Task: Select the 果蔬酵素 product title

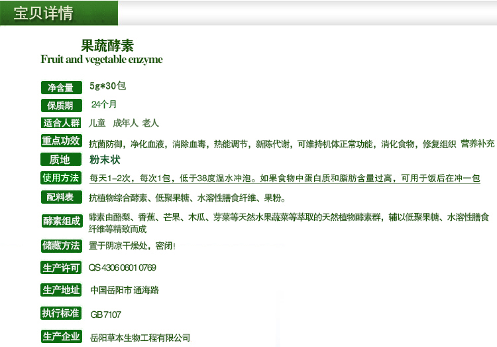Action: 107,46
